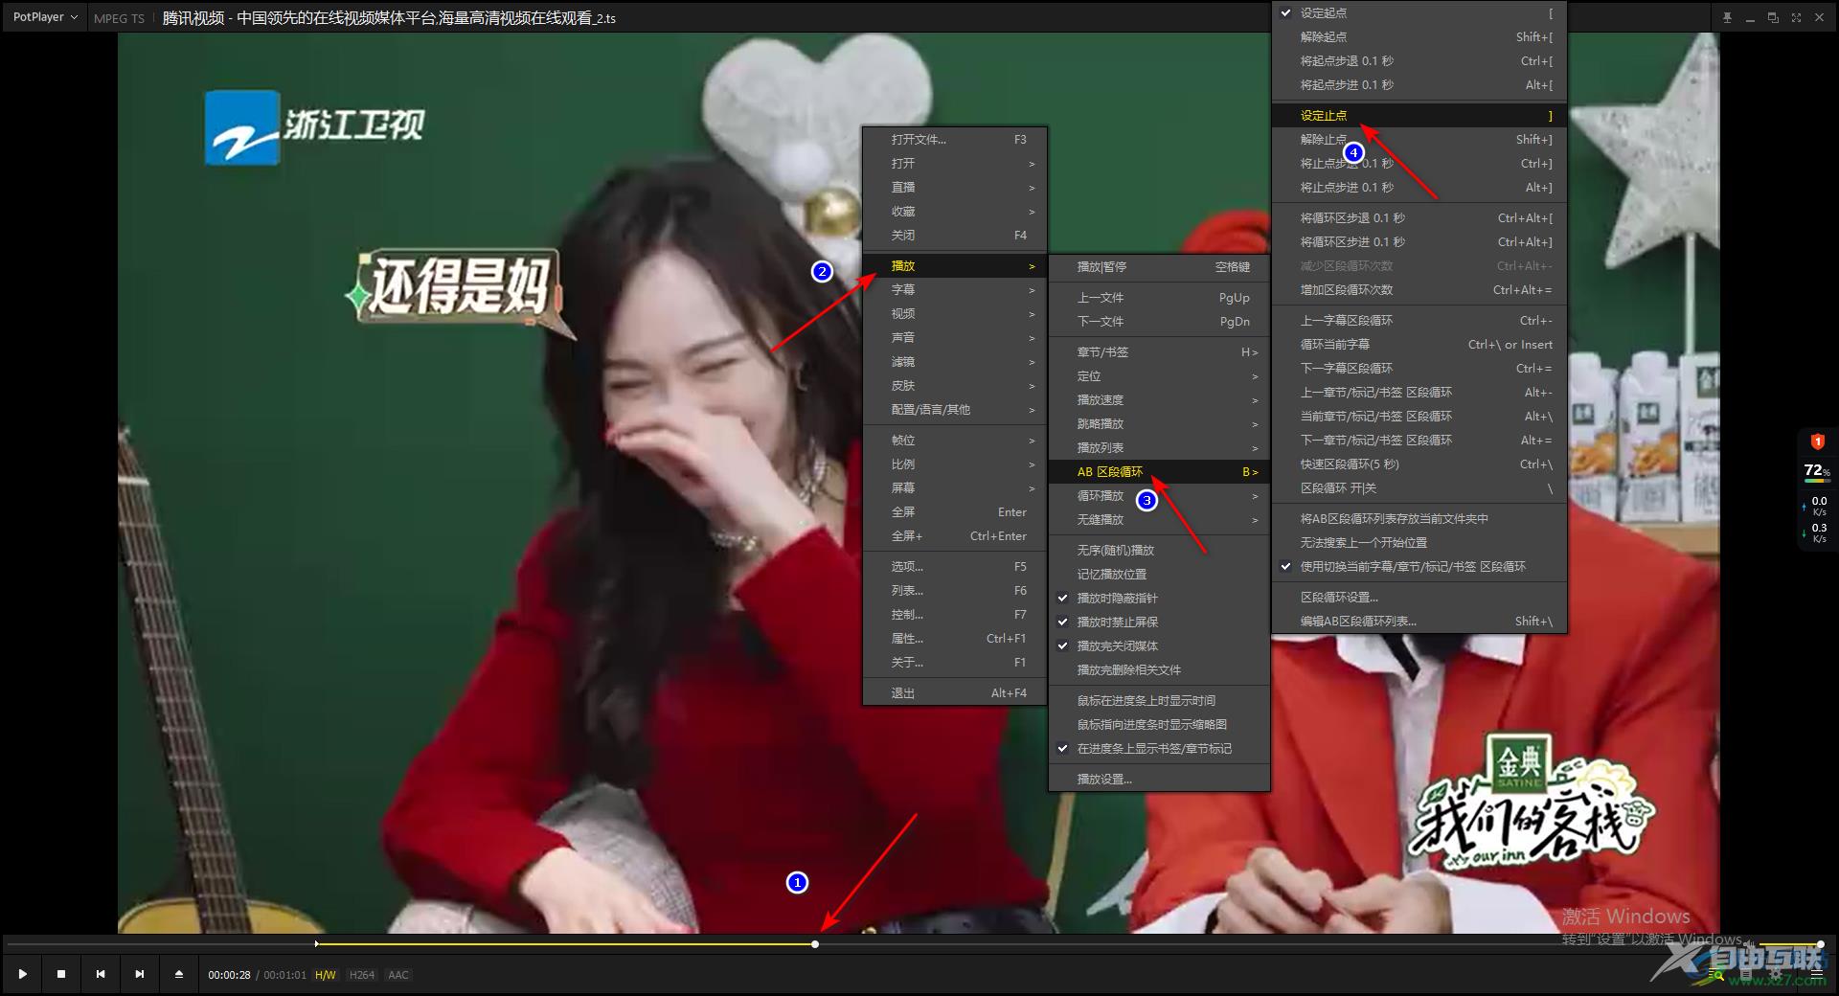
Task: Click the A-B loop start marker on seek bar
Action: click(x=317, y=944)
